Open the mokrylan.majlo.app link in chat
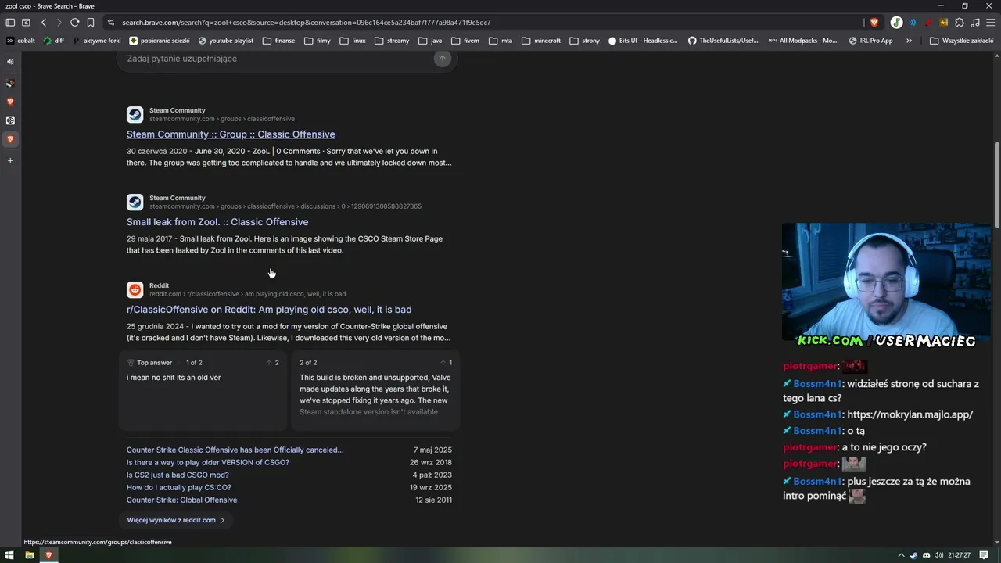 coord(910,415)
